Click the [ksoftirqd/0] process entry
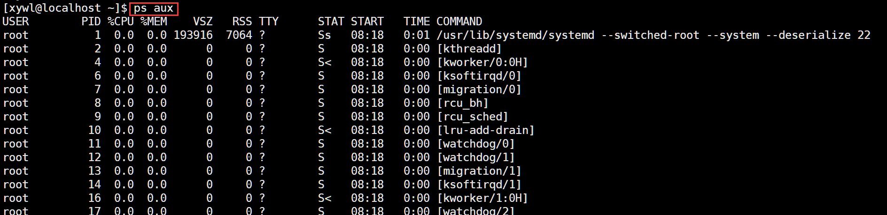Screen dimensions: 887x215 (479, 76)
